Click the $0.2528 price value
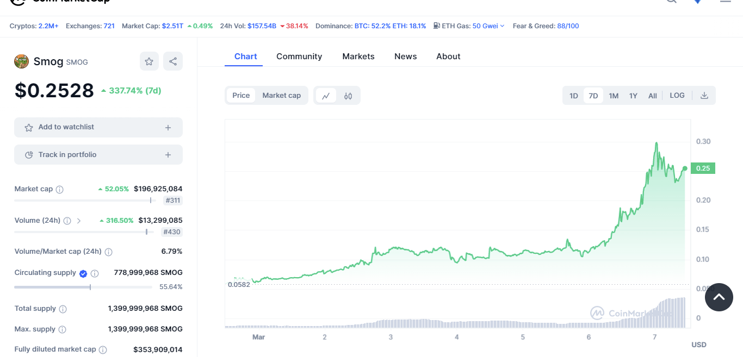 [x=54, y=90]
